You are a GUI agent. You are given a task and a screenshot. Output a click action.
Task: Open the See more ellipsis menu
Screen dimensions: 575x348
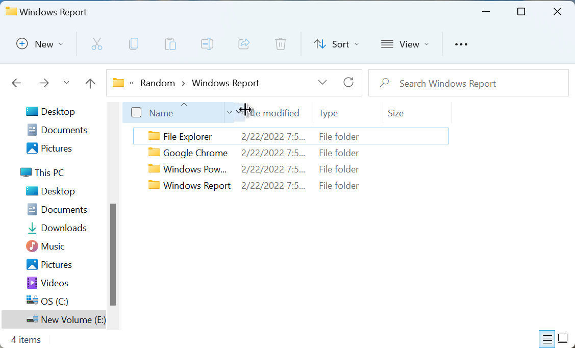tap(461, 44)
